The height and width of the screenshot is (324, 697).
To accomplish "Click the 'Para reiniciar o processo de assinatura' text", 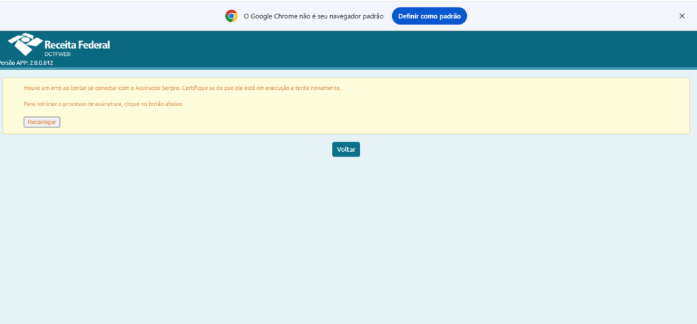I will coord(103,104).
